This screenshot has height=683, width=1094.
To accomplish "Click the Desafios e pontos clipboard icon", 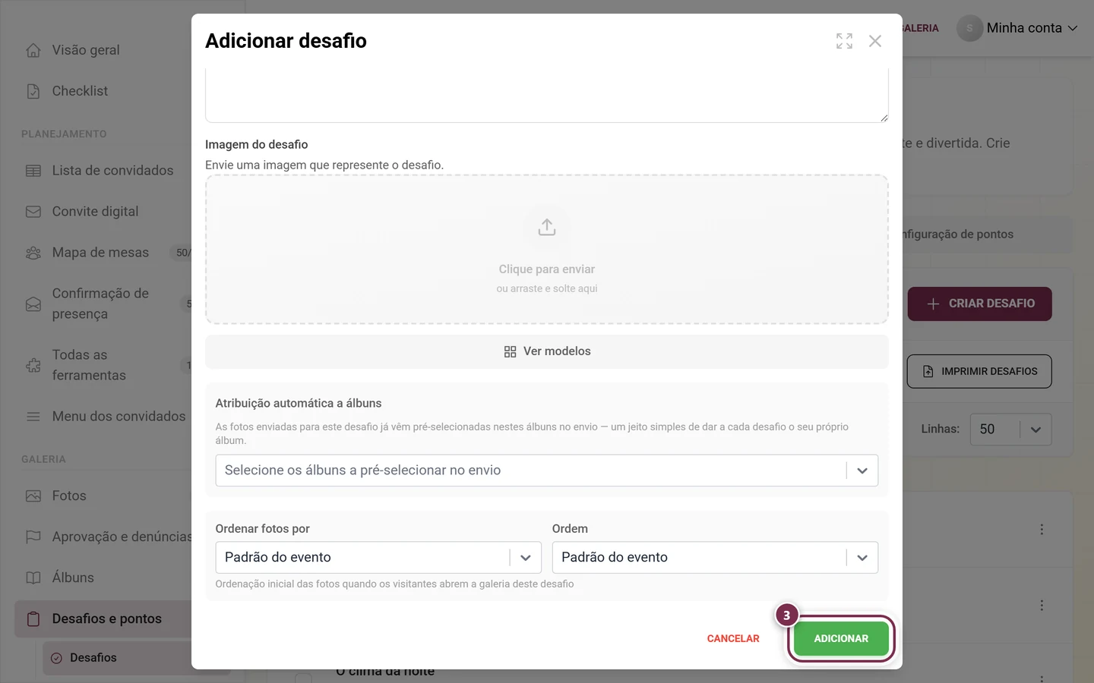I will pyautogui.click(x=33, y=619).
